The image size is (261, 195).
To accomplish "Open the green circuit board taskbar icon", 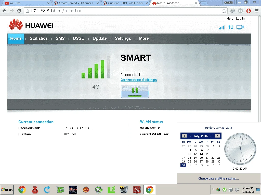I will 60,190.
